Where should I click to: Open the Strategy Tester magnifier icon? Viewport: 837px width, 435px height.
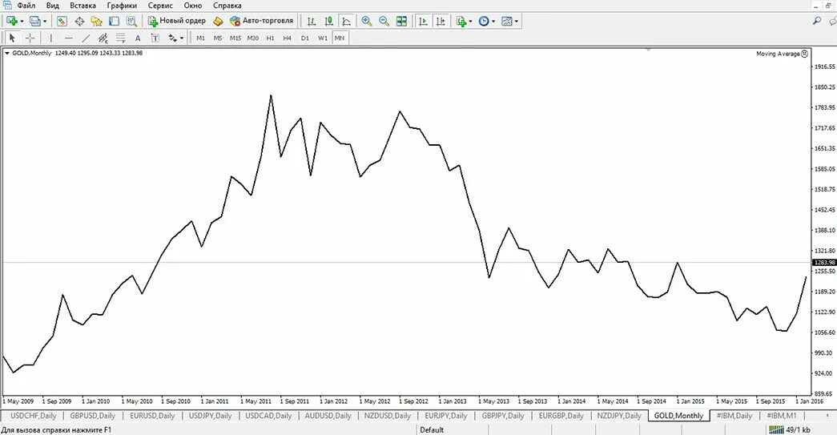coord(131,21)
